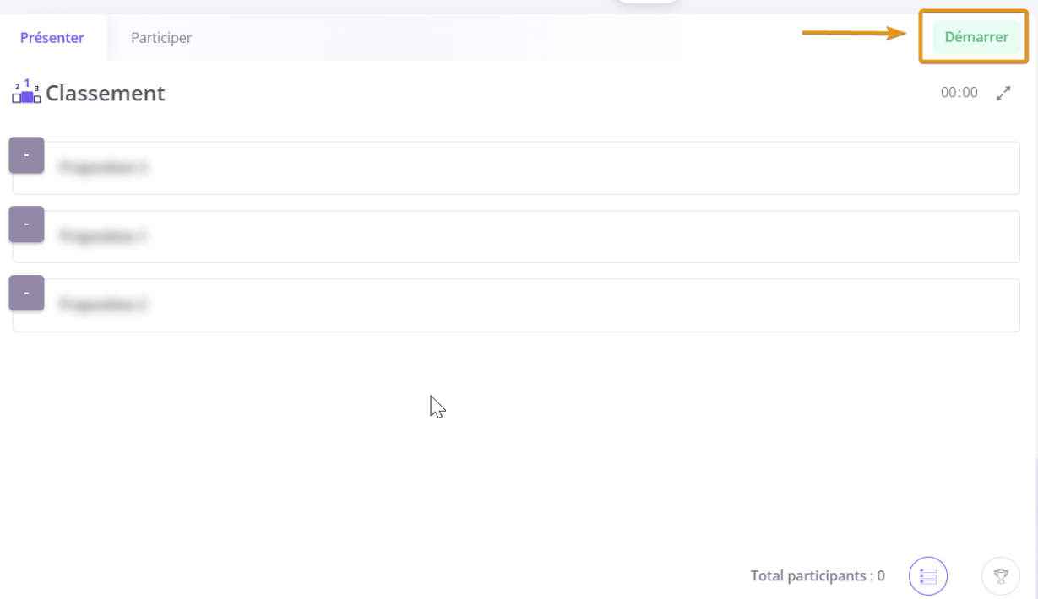
Task: Switch to the Participer tab
Action: click(160, 38)
